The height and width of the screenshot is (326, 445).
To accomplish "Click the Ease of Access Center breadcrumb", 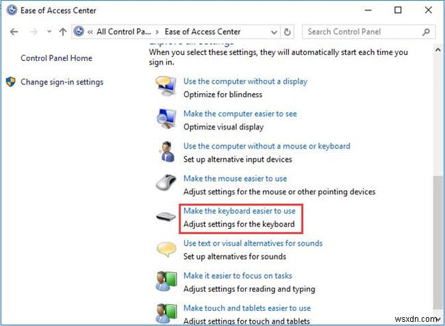I will [x=203, y=32].
